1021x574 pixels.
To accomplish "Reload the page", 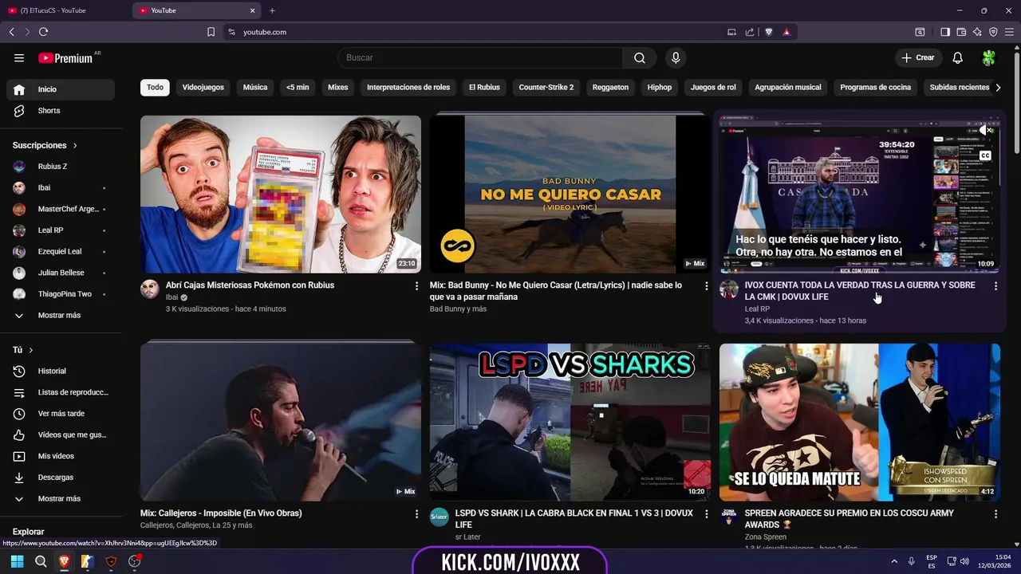I will coord(43,32).
